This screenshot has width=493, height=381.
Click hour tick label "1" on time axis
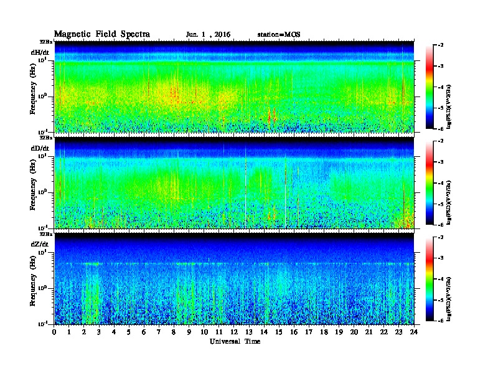[69, 332]
